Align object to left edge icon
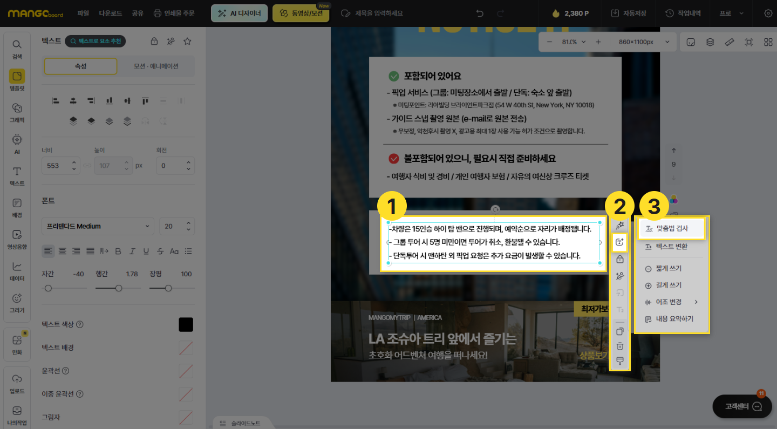 click(x=55, y=100)
